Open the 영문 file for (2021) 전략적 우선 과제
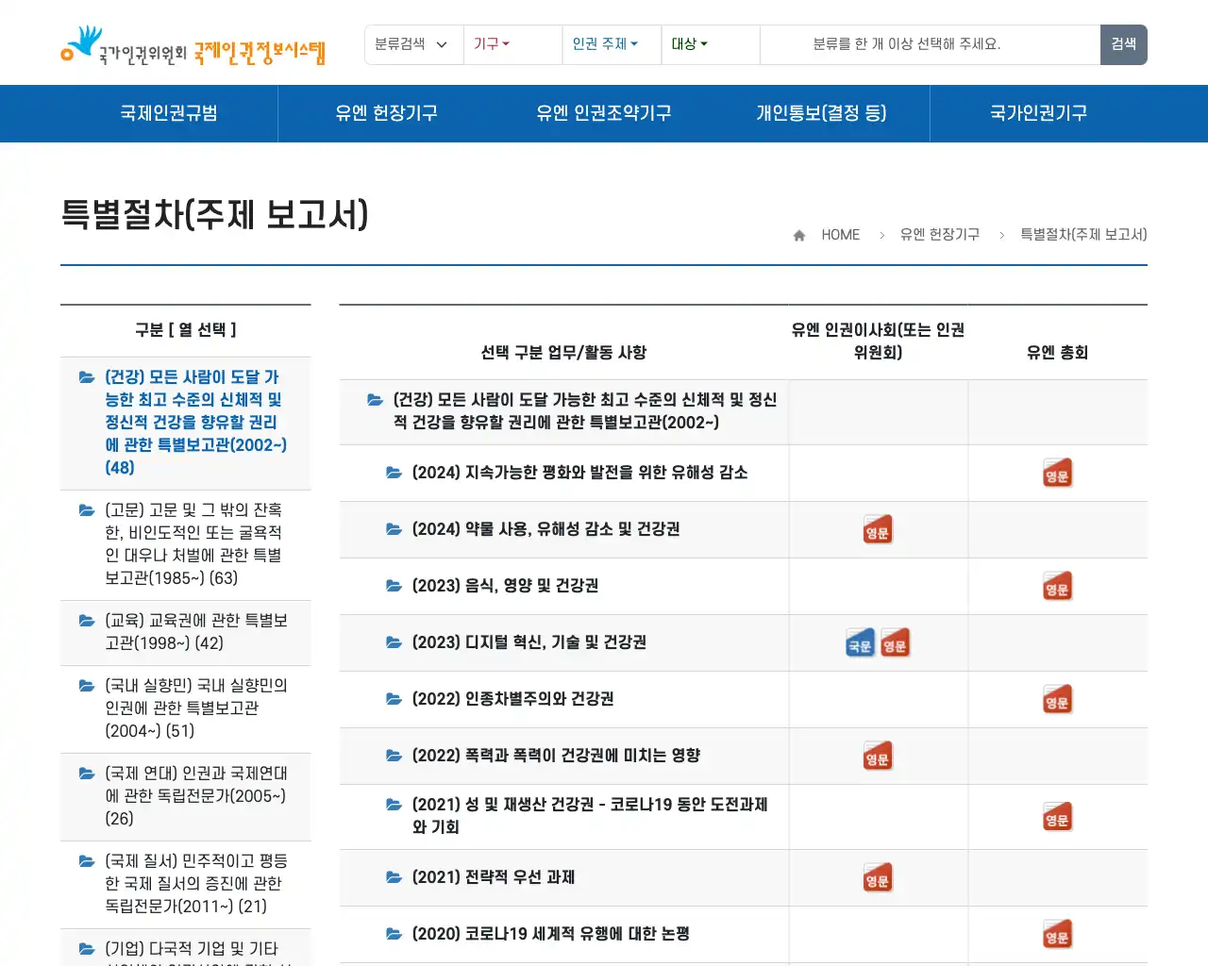Viewport: 1208px width, 966px height. click(x=878, y=877)
